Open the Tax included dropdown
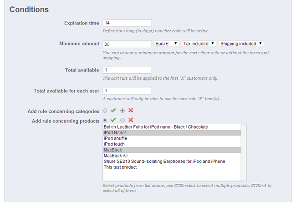This screenshot has height=202, width=296. [199, 44]
